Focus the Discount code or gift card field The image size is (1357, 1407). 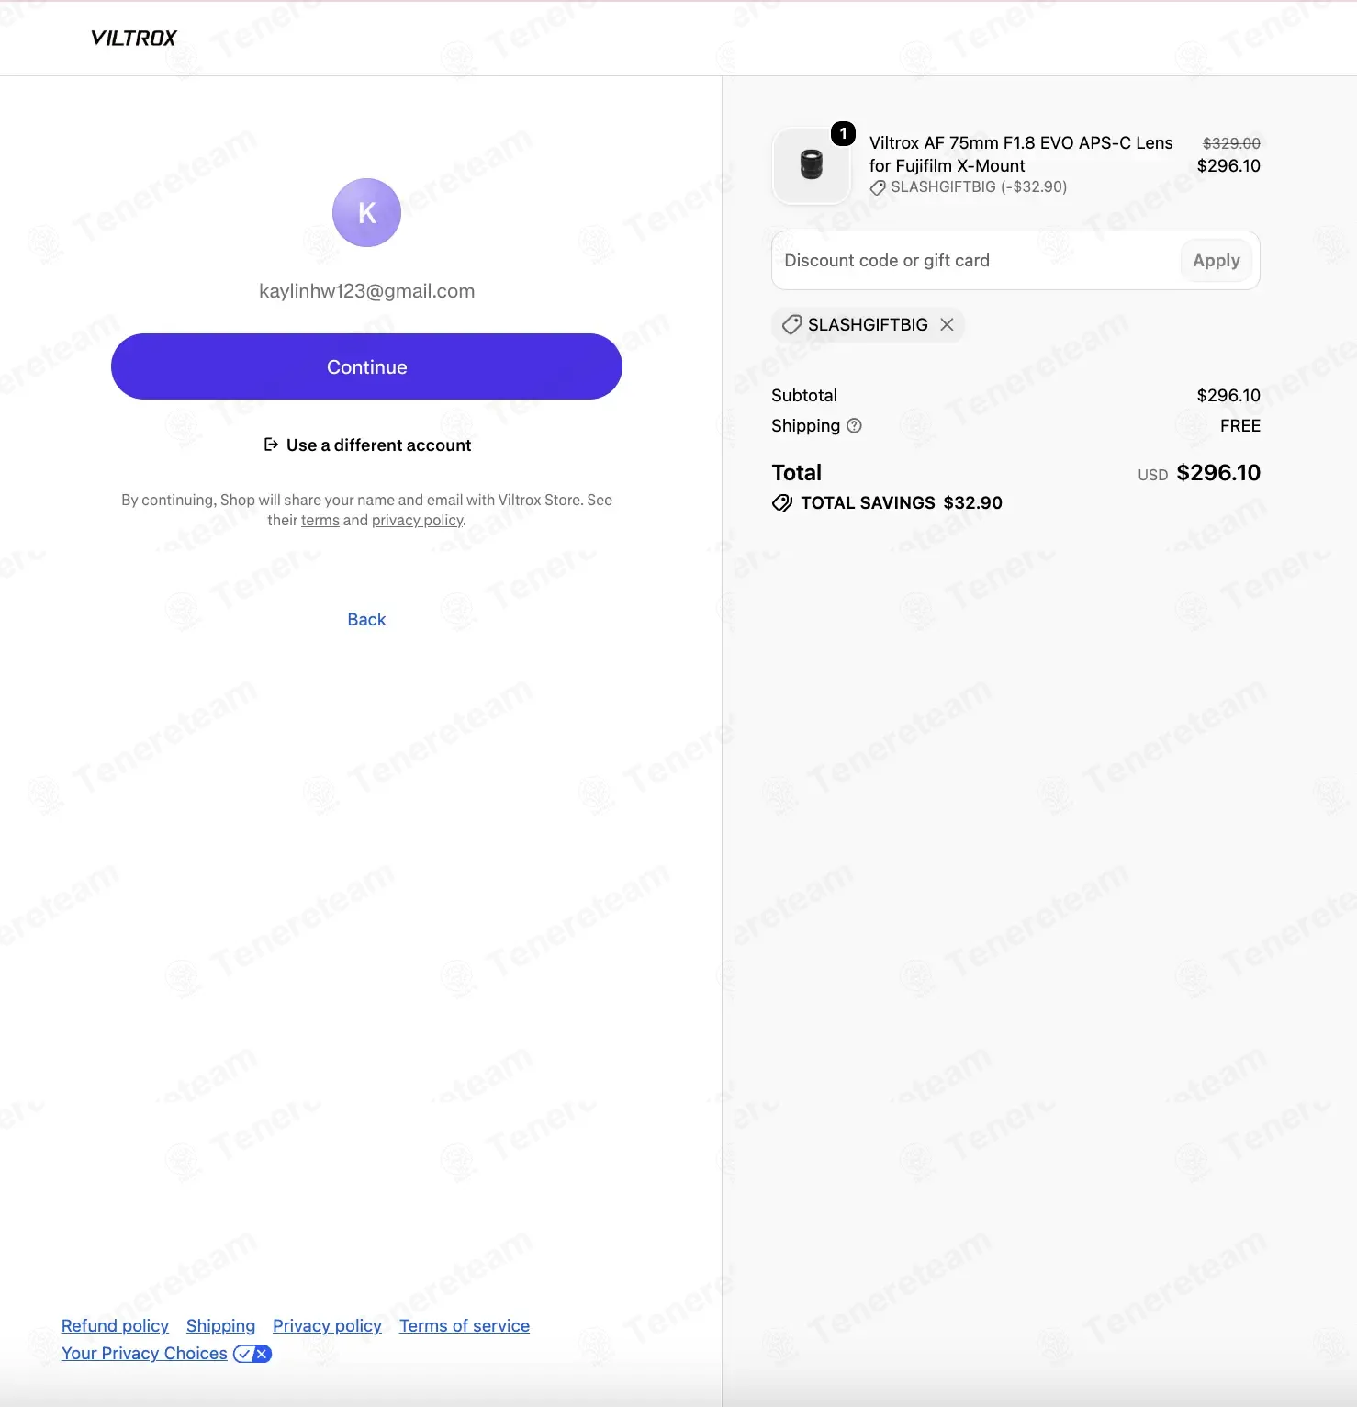point(975,261)
